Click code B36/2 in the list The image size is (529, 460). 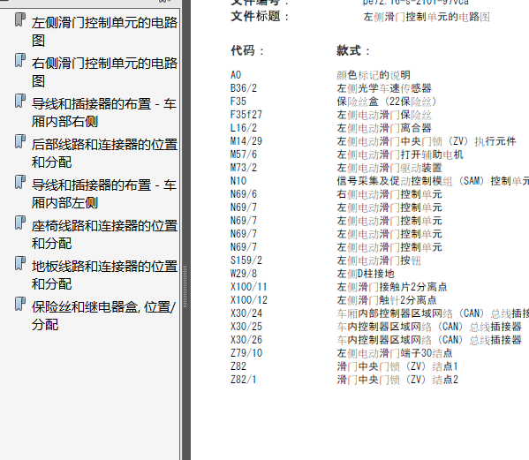click(244, 88)
